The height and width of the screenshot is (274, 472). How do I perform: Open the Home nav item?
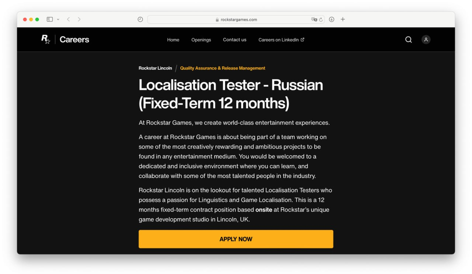point(173,40)
